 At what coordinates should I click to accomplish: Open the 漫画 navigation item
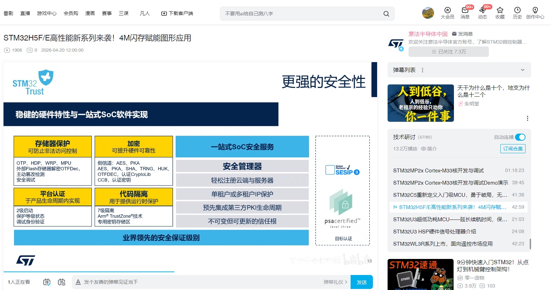[90, 13]
